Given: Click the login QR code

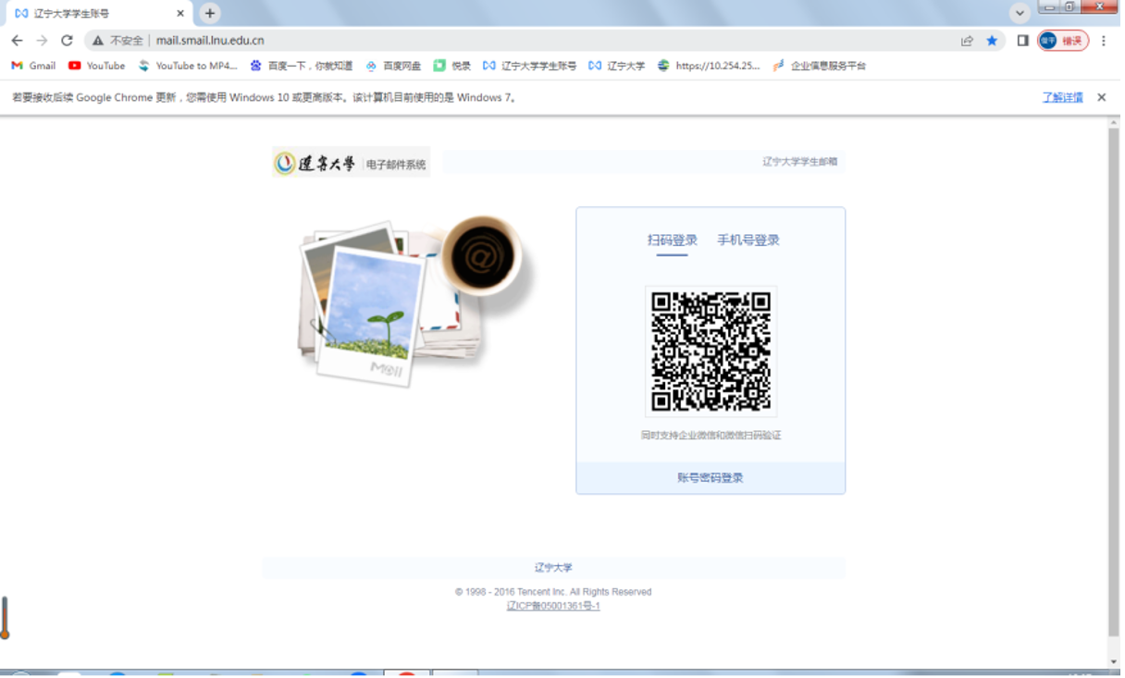Looking at the screenshot, I should [711, 351].
